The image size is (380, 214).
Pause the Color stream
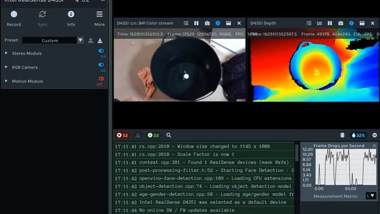tap(197, 23)
